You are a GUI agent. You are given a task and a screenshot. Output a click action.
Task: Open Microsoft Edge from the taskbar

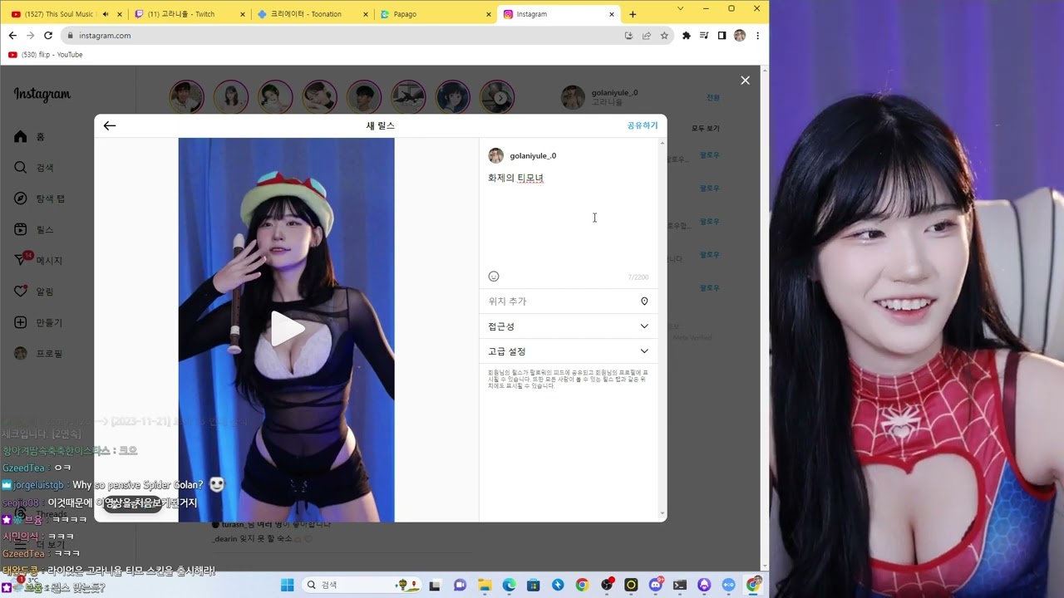click(x=509, y=585)
